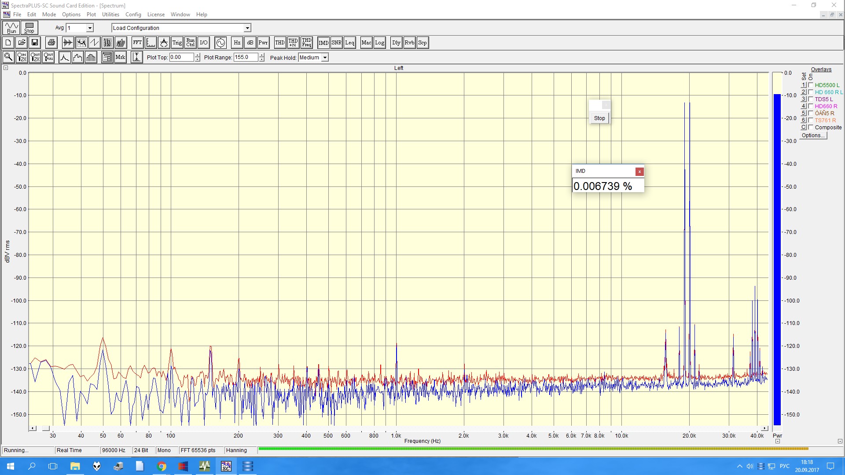Image resolution: width=845 pixels, height=475 pixels.
Task: Check the Composite overlay checkbox
Action: pos(811,127)
